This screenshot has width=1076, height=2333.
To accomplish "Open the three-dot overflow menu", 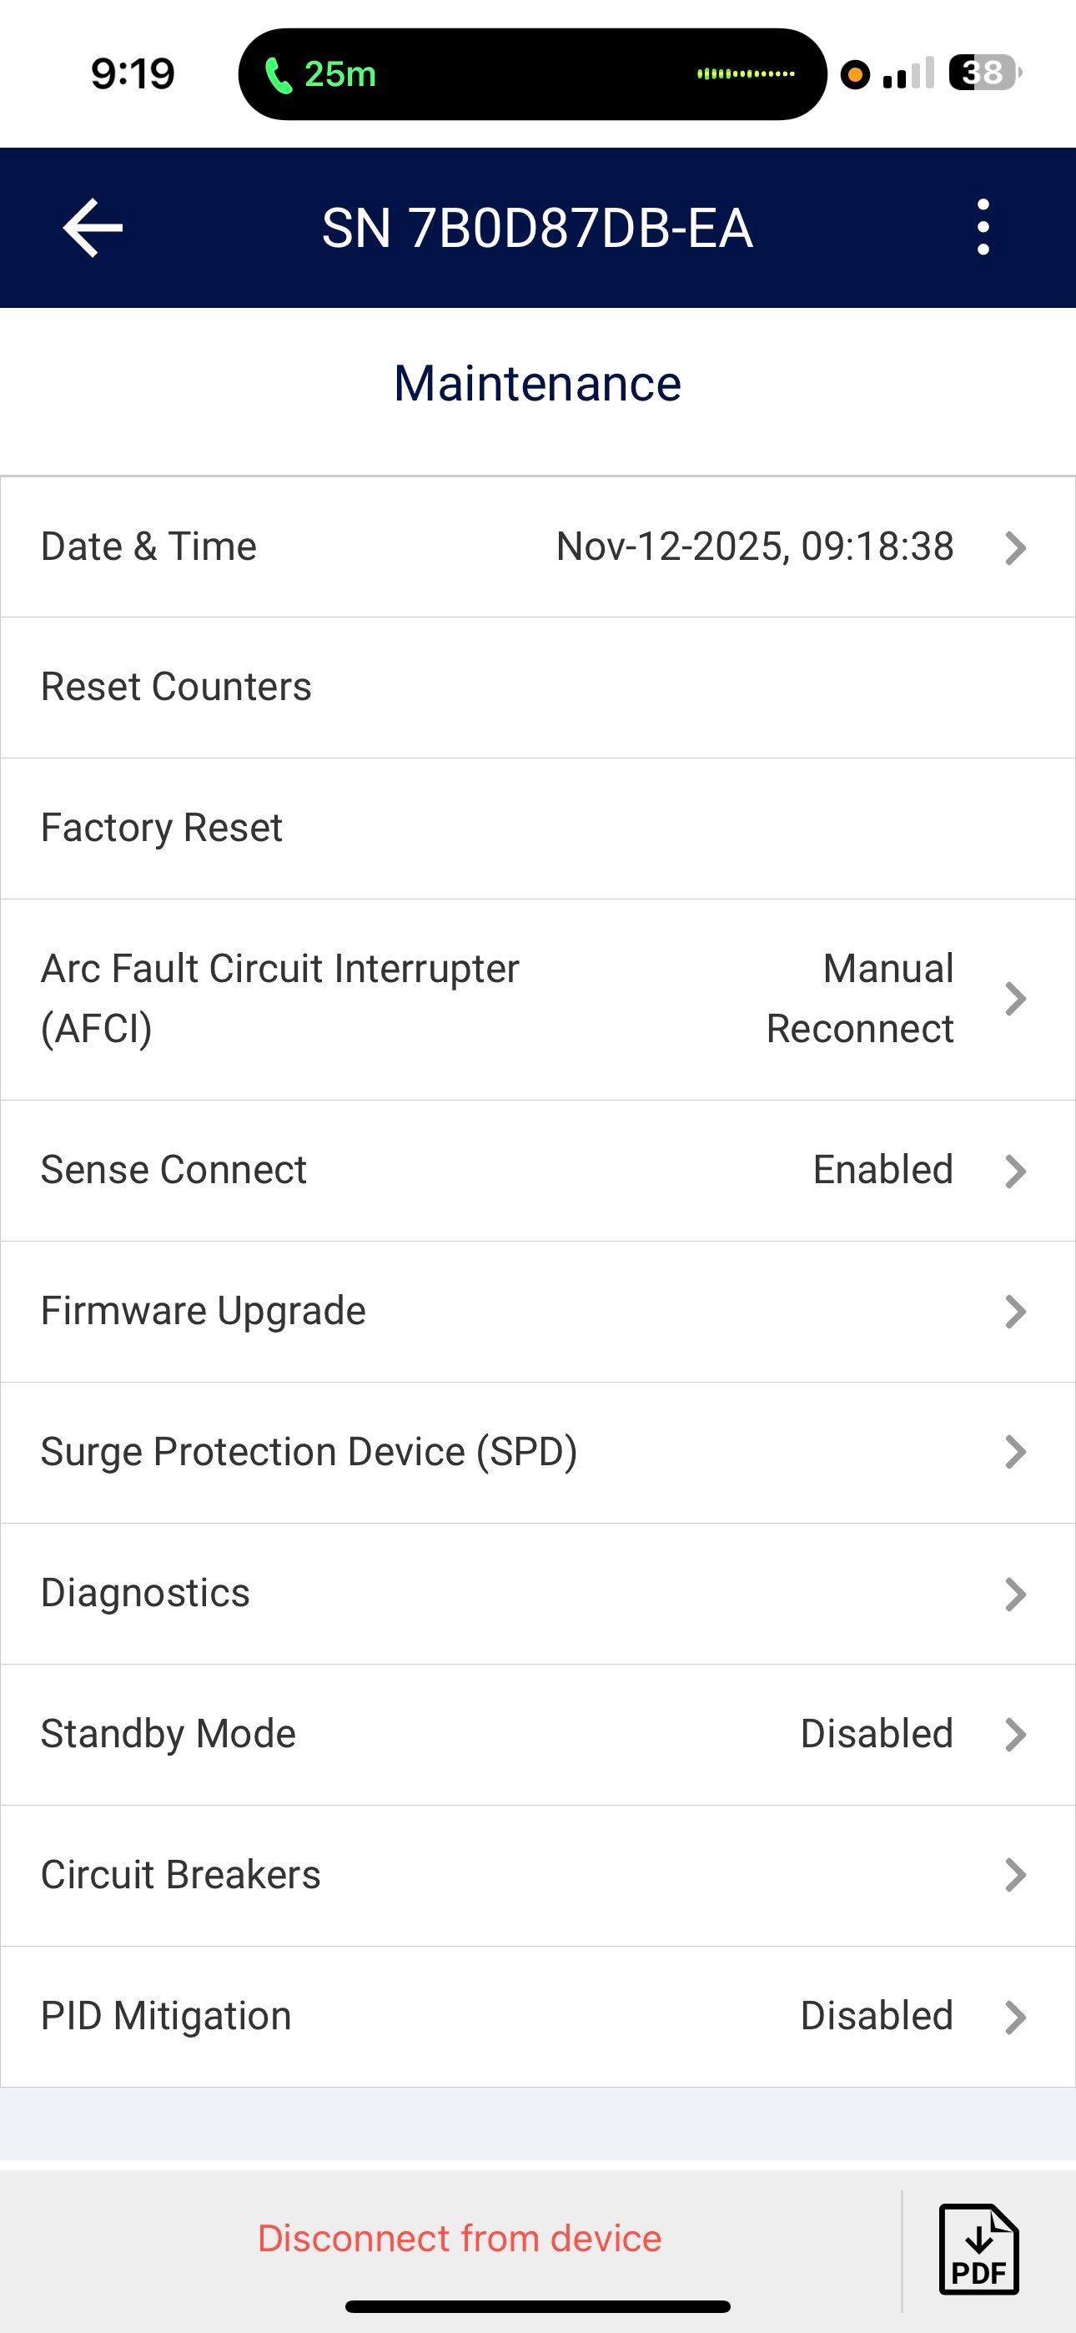I will pos(983,229).
